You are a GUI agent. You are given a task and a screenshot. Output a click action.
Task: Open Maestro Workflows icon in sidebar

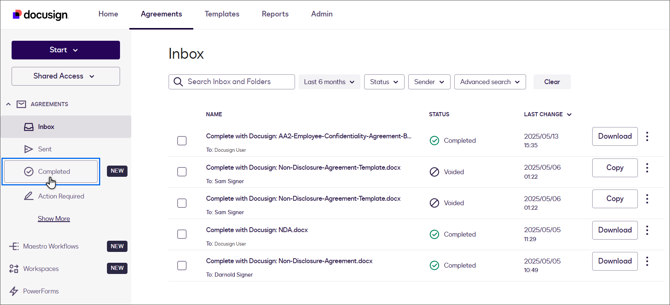pos(14,246)
